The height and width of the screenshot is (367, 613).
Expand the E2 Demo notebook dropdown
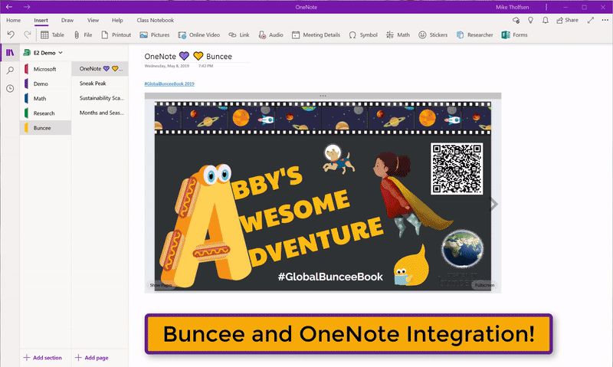point(43,52)
